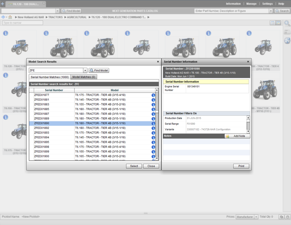The width and height of the screenshot is (291, 225).
Task: Click info icon for serial ZFED01877
Action: click(x=153, y=95)
